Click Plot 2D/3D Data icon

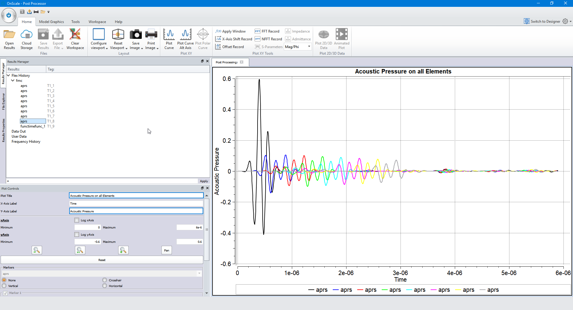[324, 34]
